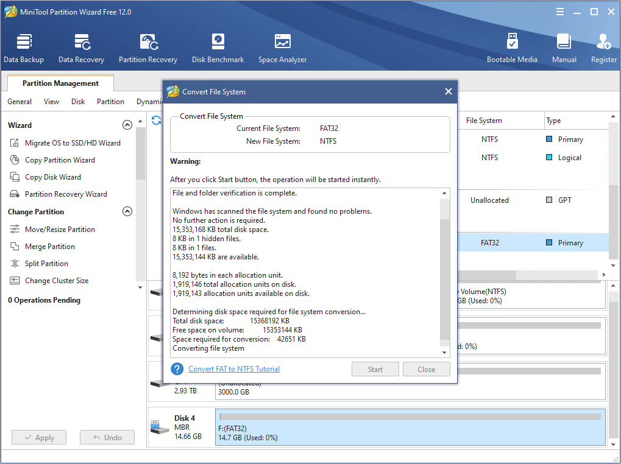Open the Convert FAT to NTFS Tutorial link
Image resolution: width=621 pixels, height=464 pixels.
click(234, 368)
